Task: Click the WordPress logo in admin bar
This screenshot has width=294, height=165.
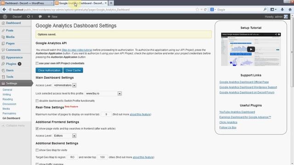Action: tap(5, 16)
